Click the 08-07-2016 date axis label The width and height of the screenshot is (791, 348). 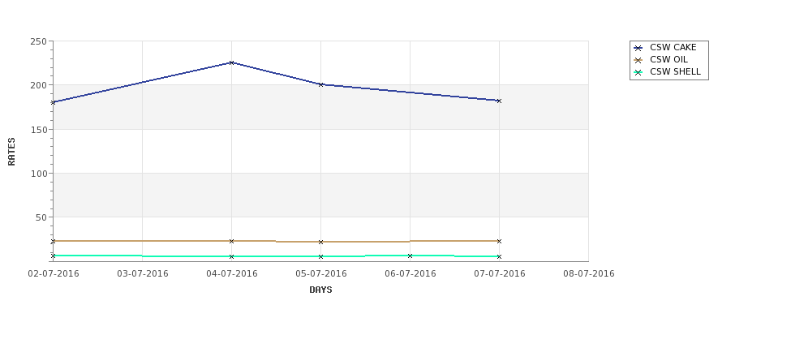[x=589, y=273]
